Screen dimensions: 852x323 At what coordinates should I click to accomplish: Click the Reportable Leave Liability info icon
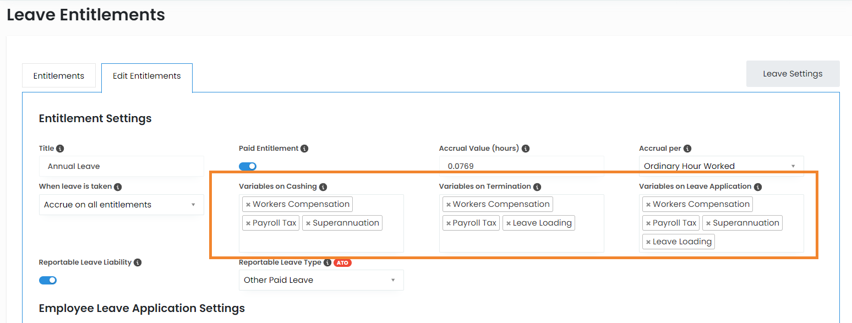tap(138, 262)
